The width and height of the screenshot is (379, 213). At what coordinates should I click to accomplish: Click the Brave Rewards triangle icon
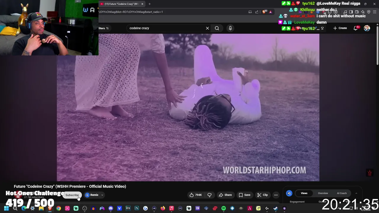tap(270, 12)
